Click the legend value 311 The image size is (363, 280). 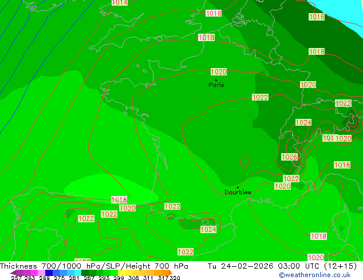148,278
